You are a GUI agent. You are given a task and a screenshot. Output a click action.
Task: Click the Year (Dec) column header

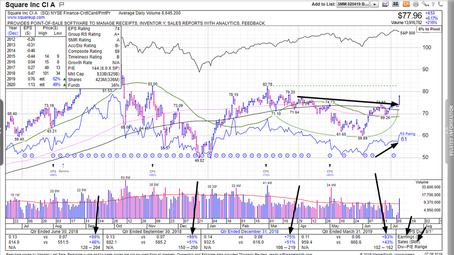coord(13,31)
